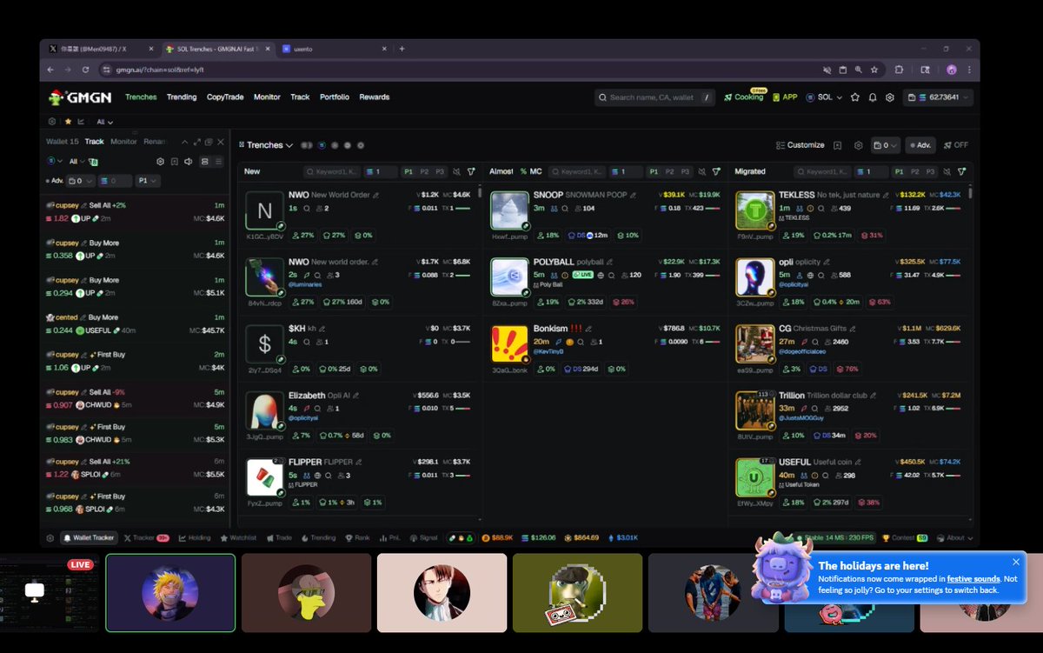Expand wallet balance 62.73641 dropdown
The height and width of the screenshot is (653, 1043).
[938, 97]
